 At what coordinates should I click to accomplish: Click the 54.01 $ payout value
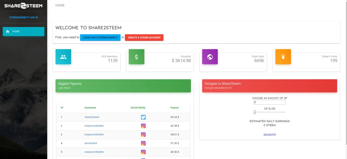click(175, 135)
